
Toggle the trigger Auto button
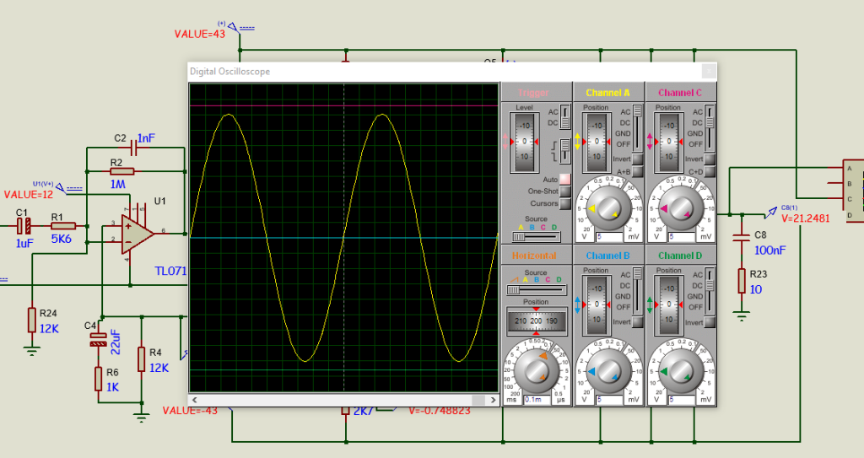coord(564,179)
